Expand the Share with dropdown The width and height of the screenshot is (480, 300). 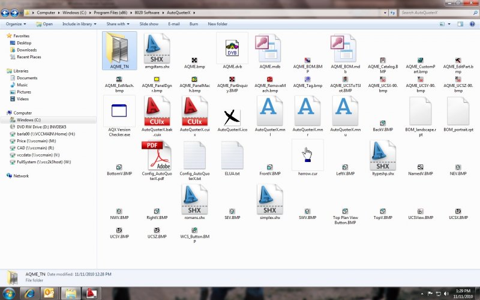click(118, 24)
